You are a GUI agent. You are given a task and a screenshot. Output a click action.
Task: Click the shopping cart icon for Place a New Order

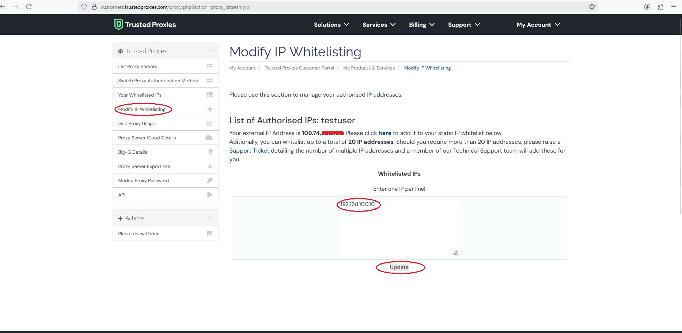pos(209,233)
